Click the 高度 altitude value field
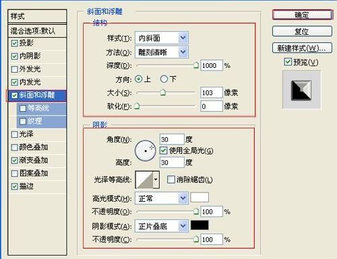 coord(172,163)
